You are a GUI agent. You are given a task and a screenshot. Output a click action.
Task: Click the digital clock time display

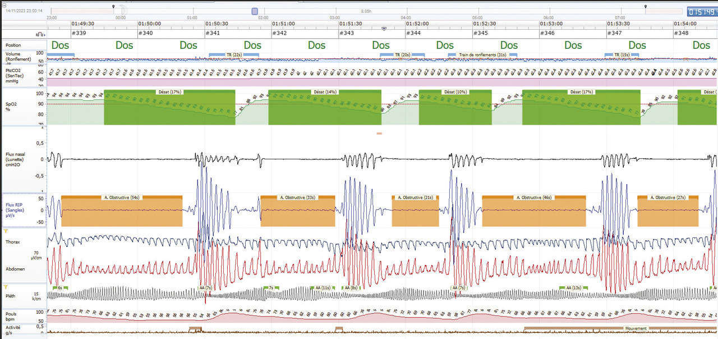[702, 11]
